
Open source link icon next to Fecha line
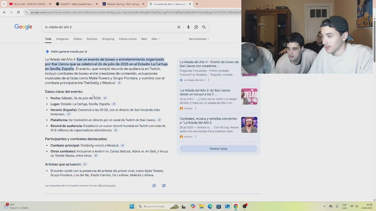pyautogui.click(x=105, y=98)
